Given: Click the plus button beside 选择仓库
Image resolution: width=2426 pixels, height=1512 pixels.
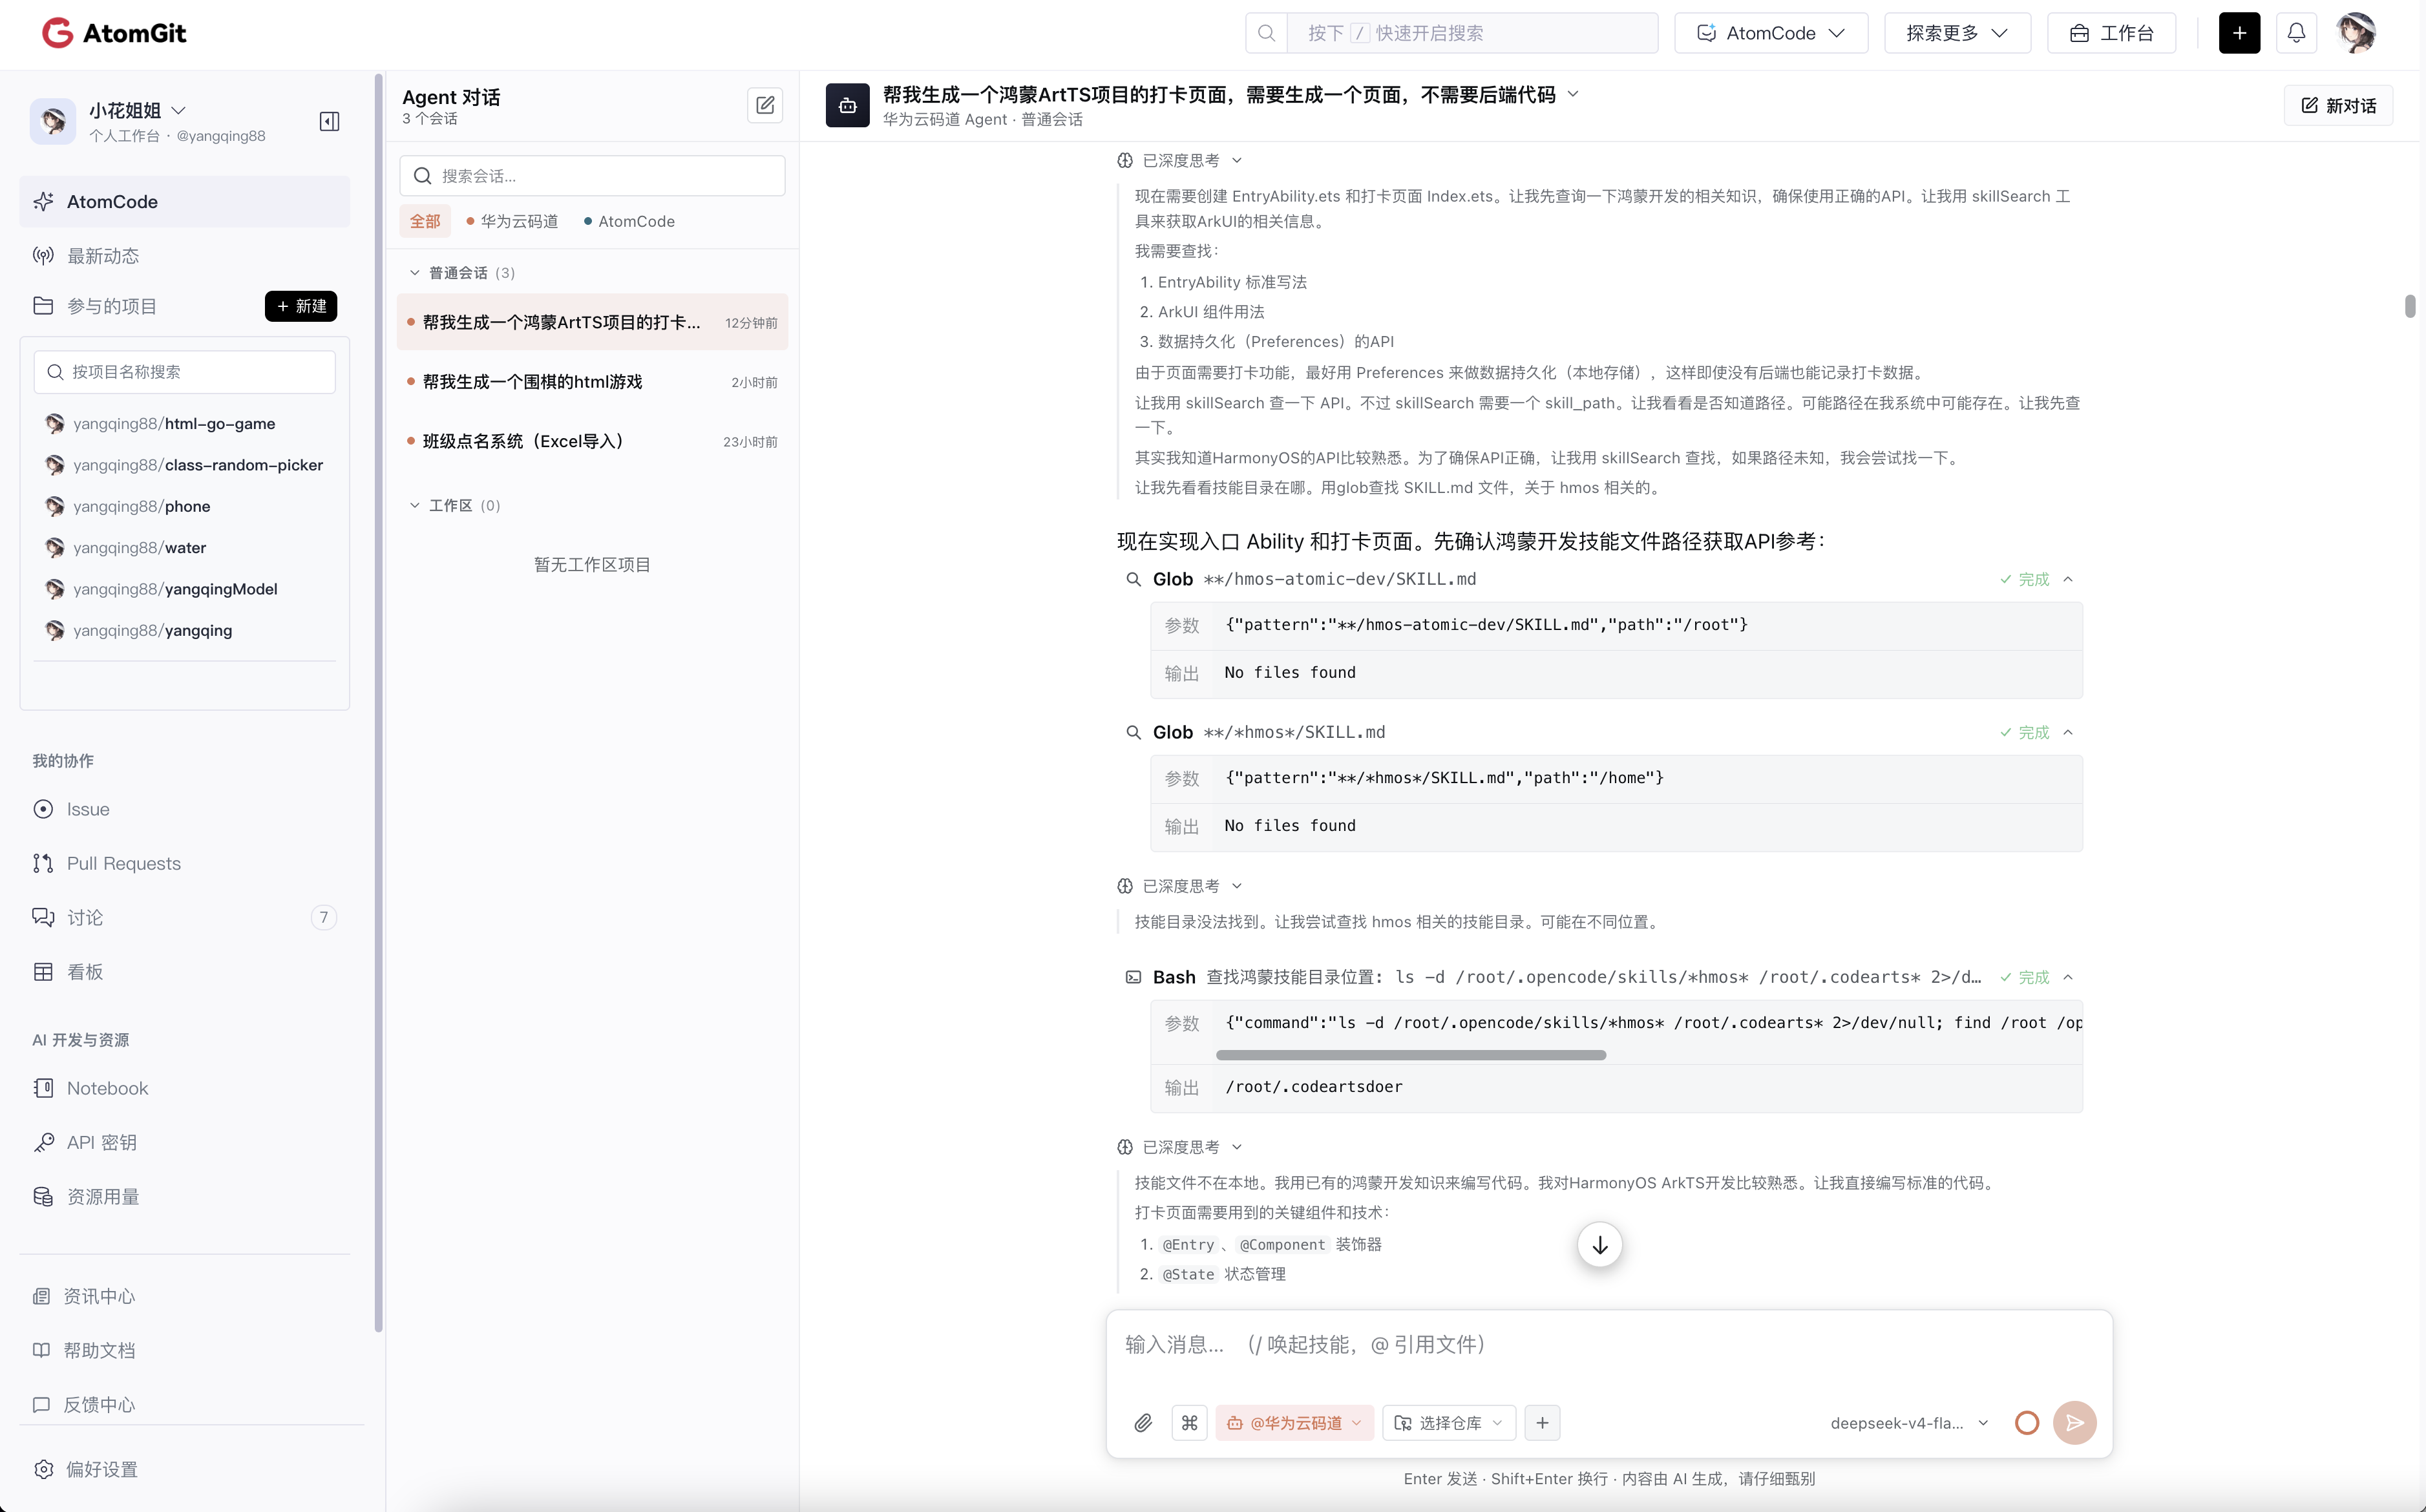Looking at the screenshot, I should [x=1542, y=1422].
